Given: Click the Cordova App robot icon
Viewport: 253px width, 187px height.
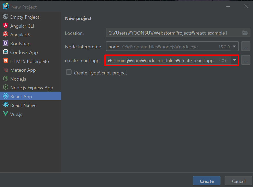Looking at the screenshot, I should (x=6, y=52).
